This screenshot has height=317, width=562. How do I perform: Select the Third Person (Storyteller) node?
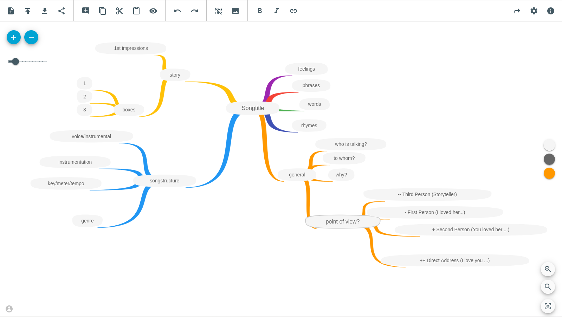pyautogui.click(x=427, y=194)
